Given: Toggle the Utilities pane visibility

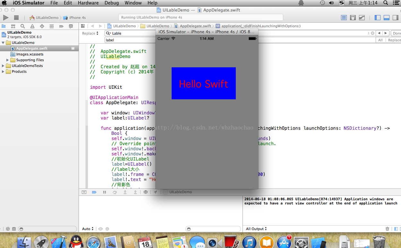Looking at the screenshot, I should pos(396,18).
